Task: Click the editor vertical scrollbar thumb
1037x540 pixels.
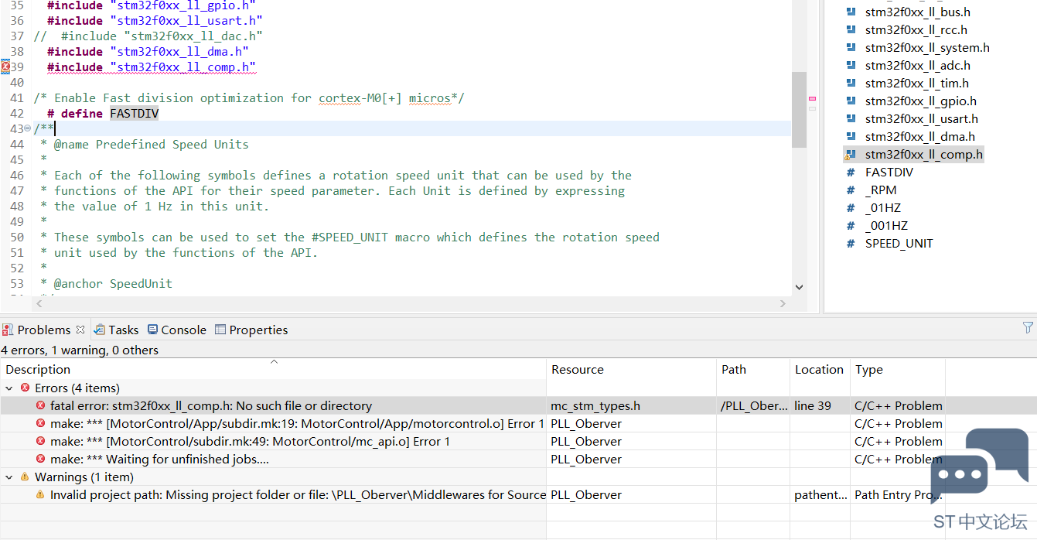Action: pos(799,110)
